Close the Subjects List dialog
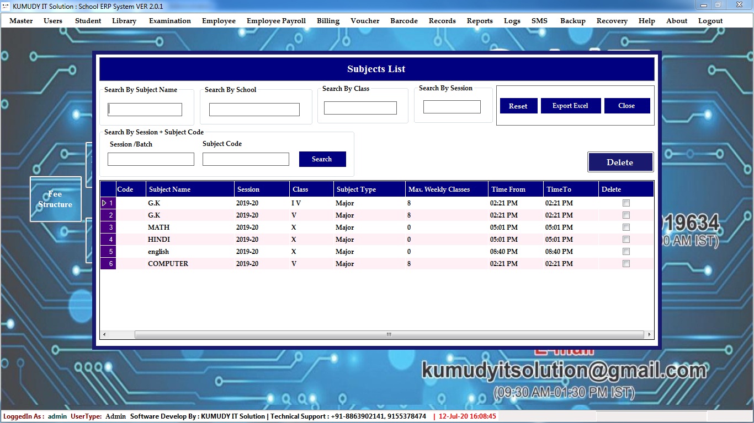 (626, 106)
